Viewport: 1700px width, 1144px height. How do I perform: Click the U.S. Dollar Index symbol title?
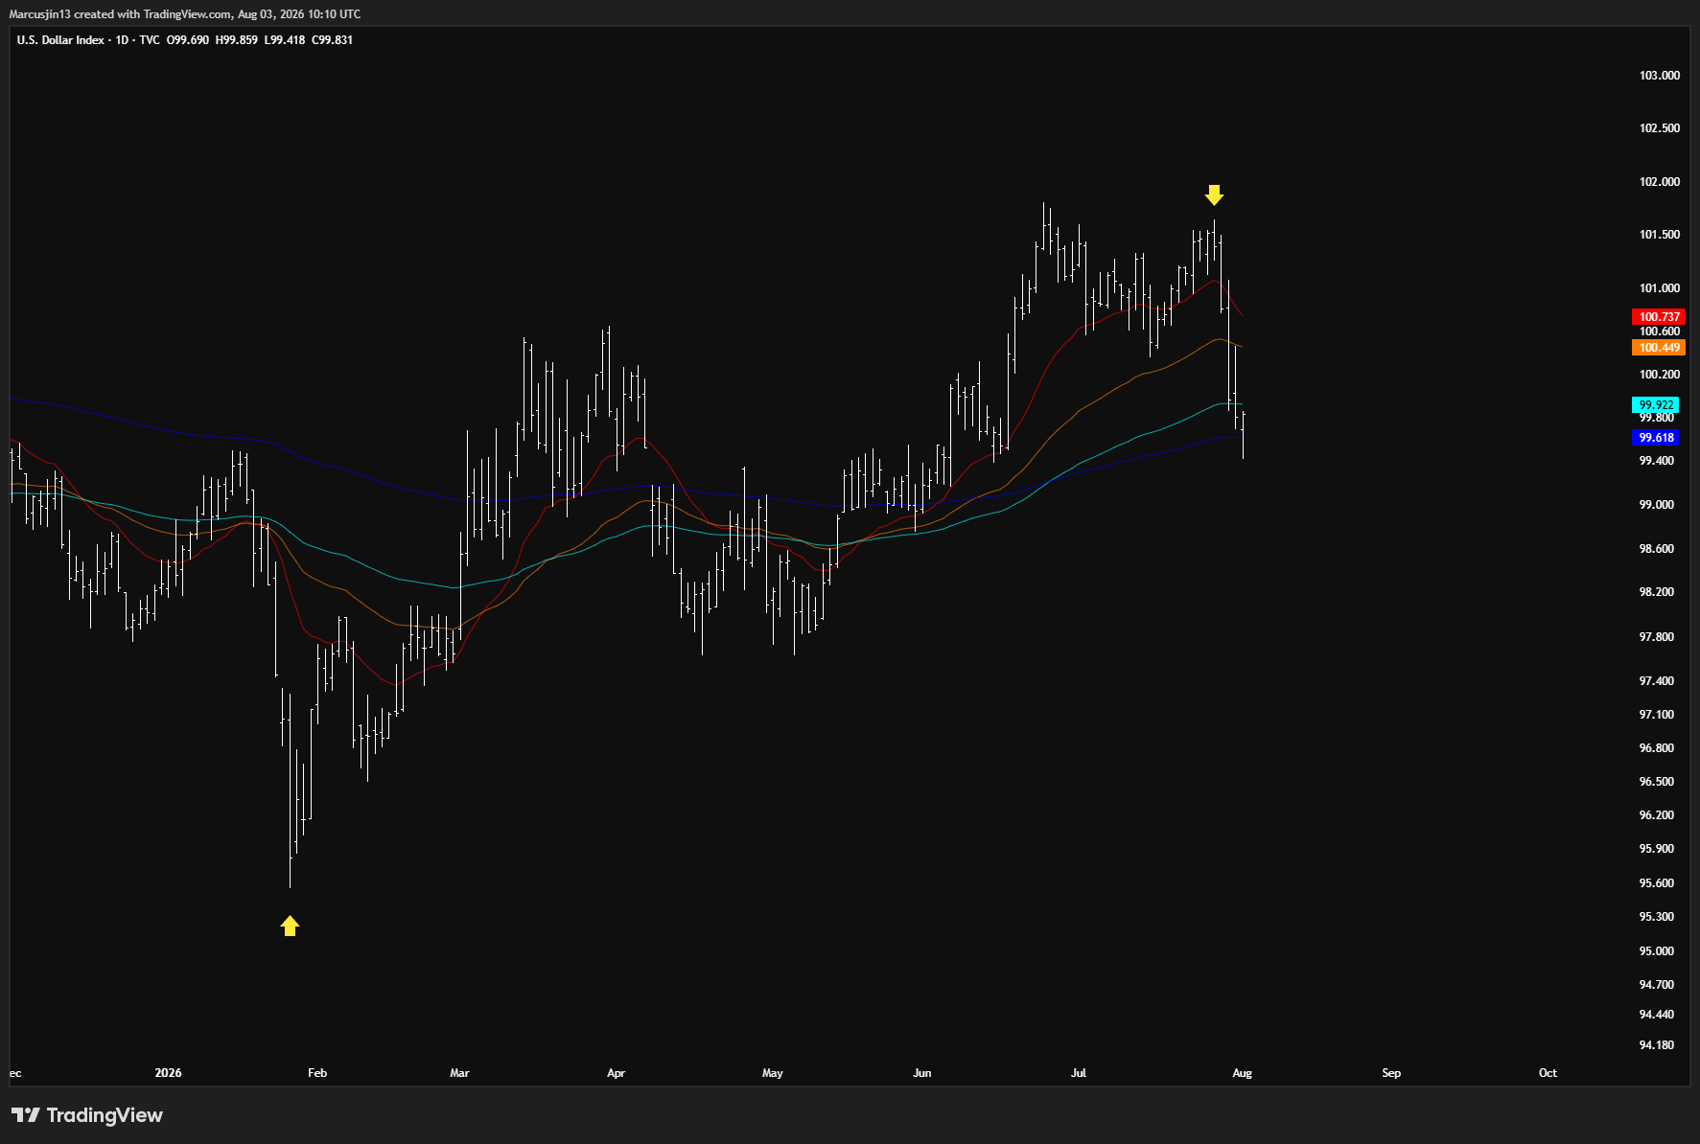pos(60,40)
